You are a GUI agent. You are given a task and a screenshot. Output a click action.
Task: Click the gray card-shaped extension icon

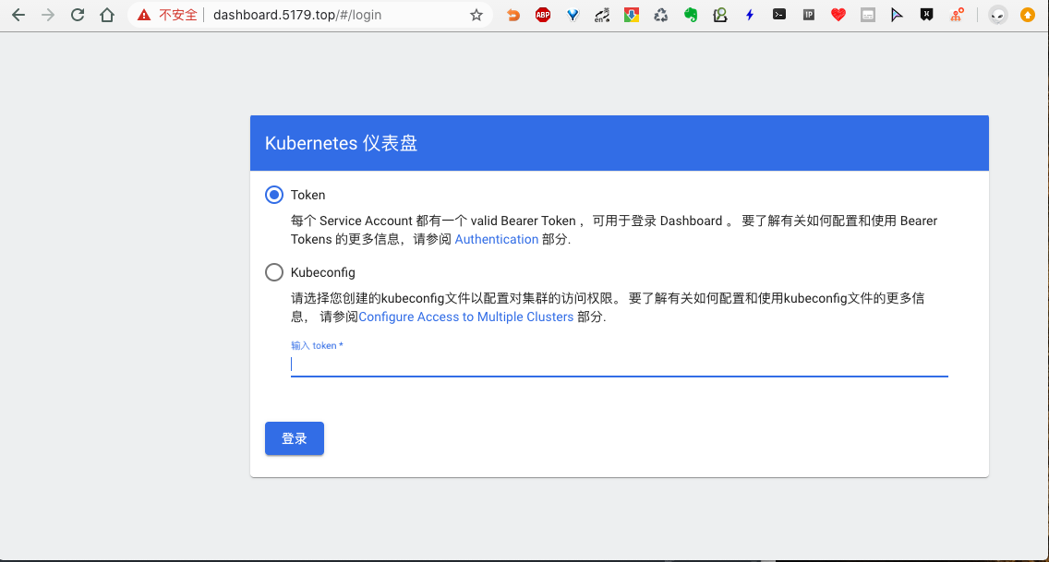pyautogui.click(x=868, y=15)
